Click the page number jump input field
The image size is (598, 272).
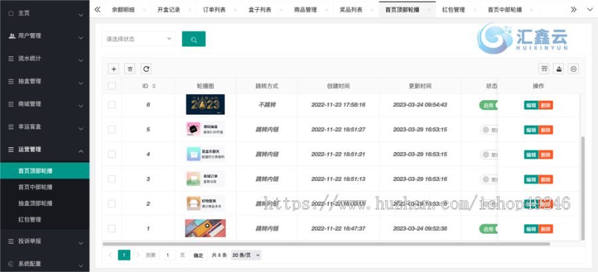168,255
